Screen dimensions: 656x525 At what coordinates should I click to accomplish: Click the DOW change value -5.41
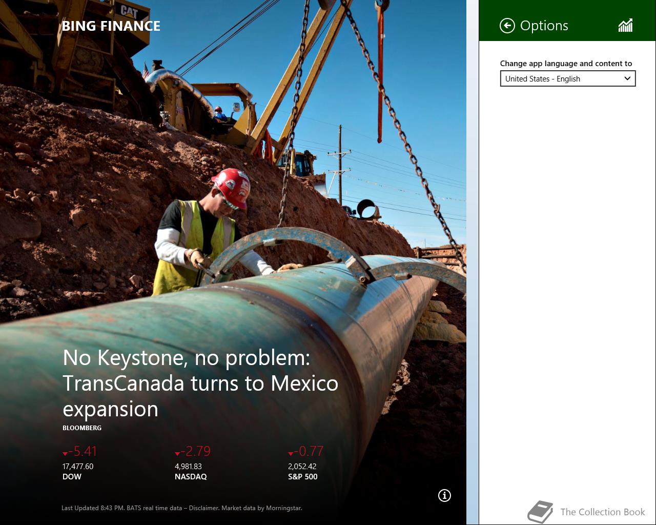(79, 451)
